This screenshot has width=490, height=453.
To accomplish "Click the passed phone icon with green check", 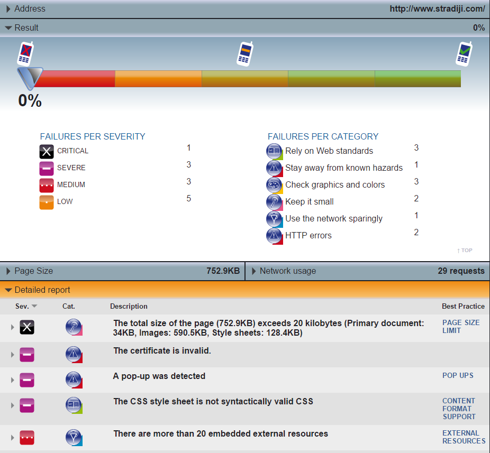I will point(464,53).
